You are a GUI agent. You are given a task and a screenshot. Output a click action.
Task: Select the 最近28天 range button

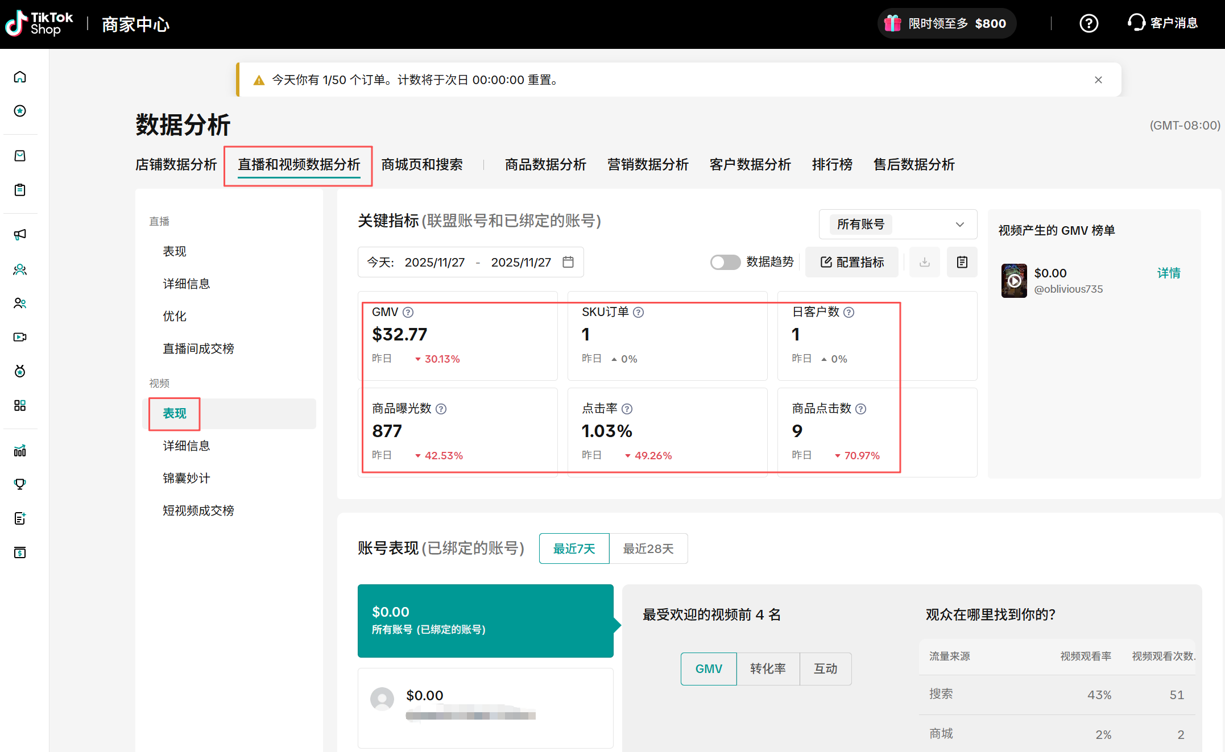point(648,549)
